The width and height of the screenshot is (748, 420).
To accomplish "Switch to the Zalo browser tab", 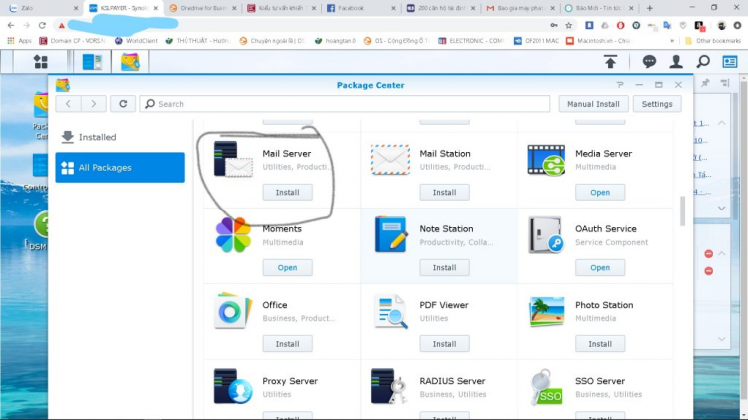I will tap(43, 8).
